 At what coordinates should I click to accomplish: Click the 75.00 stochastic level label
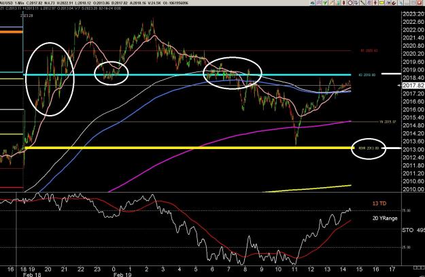(x=407, y=210)
